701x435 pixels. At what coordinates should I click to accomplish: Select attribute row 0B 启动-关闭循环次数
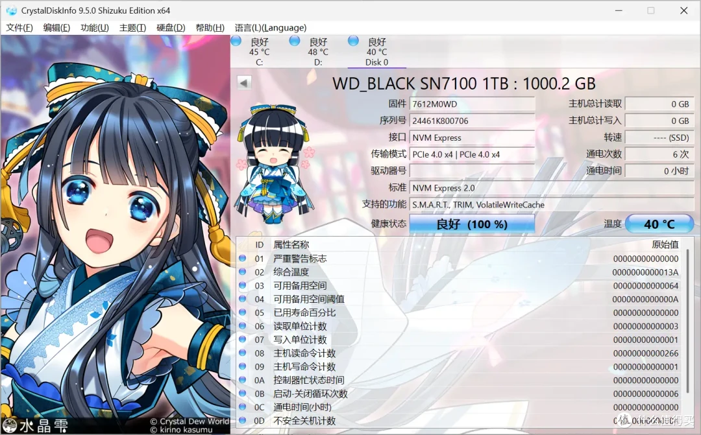pyautogui.click(x=459, y=394)
